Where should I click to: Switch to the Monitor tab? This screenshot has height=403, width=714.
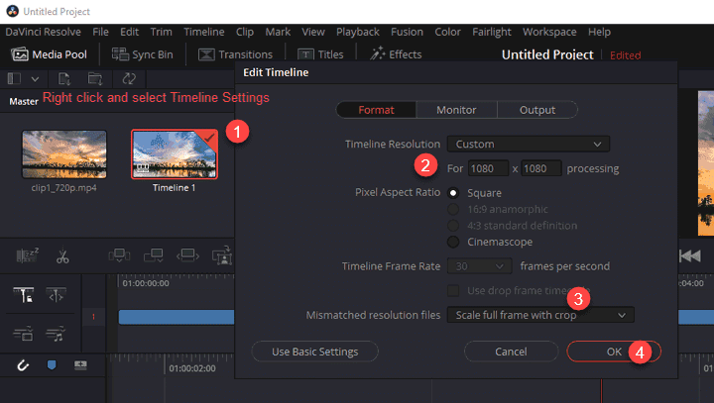point(456,110)
